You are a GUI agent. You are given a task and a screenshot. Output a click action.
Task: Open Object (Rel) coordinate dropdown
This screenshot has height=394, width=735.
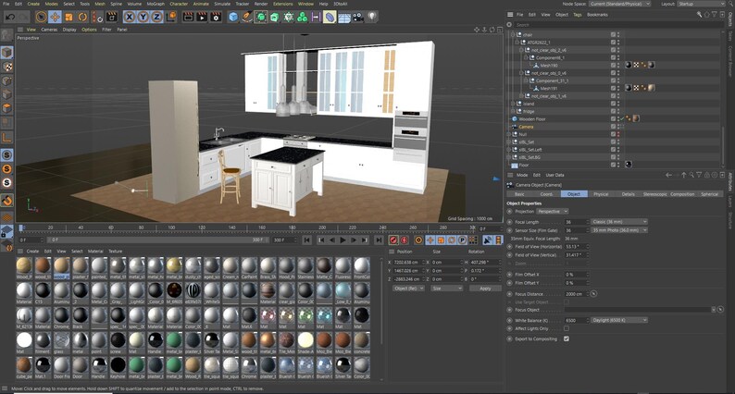click(408, 289)
